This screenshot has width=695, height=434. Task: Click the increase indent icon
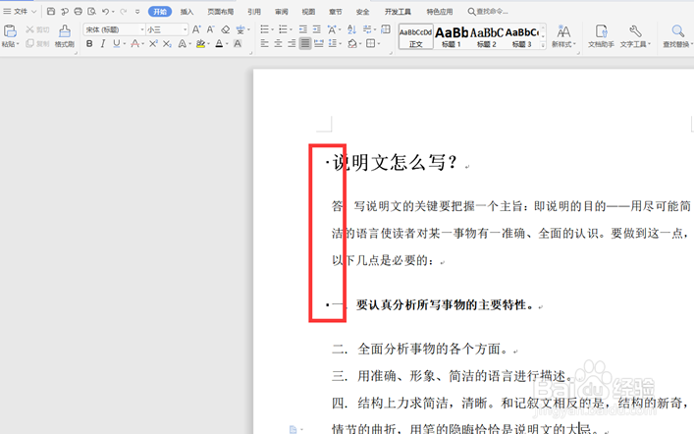[x=316, y=29]
